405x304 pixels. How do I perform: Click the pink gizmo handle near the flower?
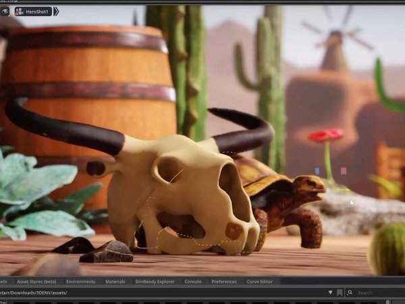coord(343,171)
